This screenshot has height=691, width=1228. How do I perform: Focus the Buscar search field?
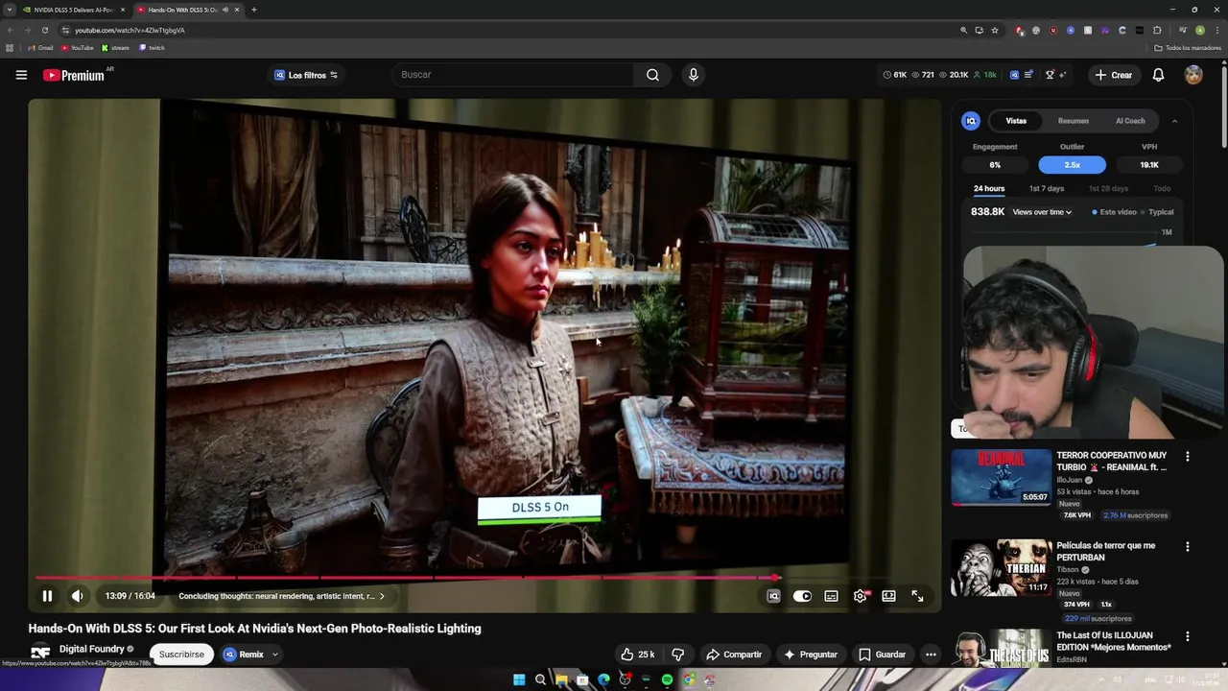point(513,75)
